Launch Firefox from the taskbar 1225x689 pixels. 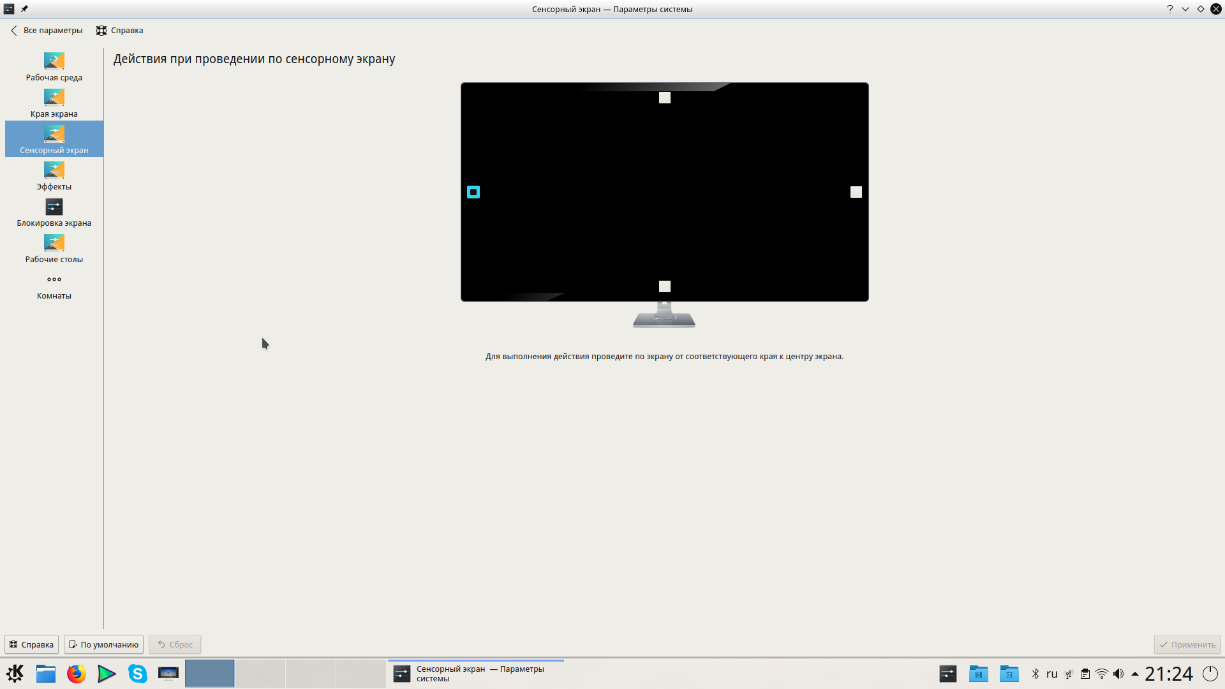(77, 674)
